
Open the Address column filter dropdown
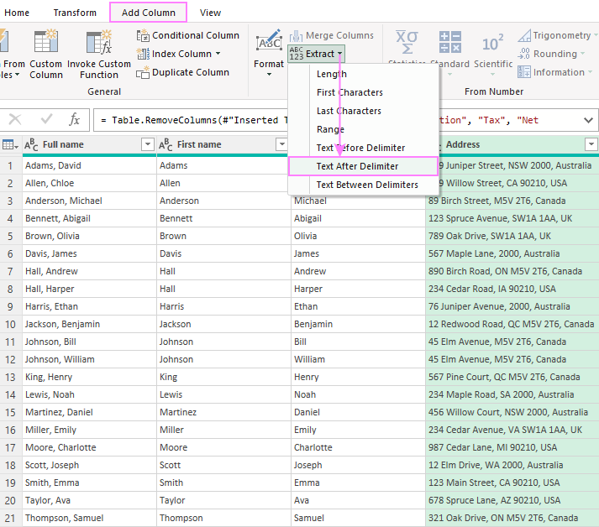tap(591, 144)
